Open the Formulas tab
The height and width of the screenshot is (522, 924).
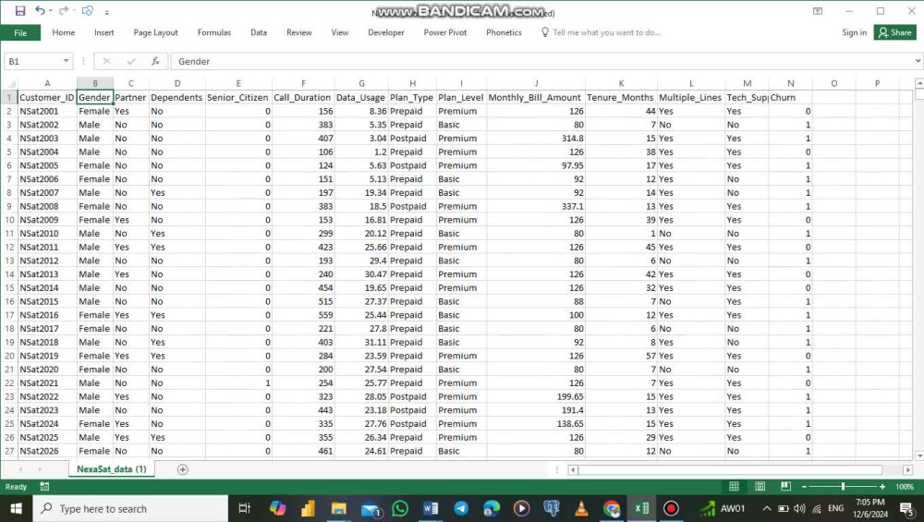point(214,32)
